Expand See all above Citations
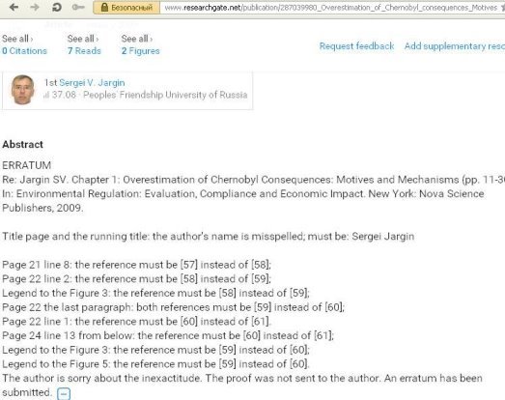The height and width of the screenshot is (400, 505). (17, 39)
